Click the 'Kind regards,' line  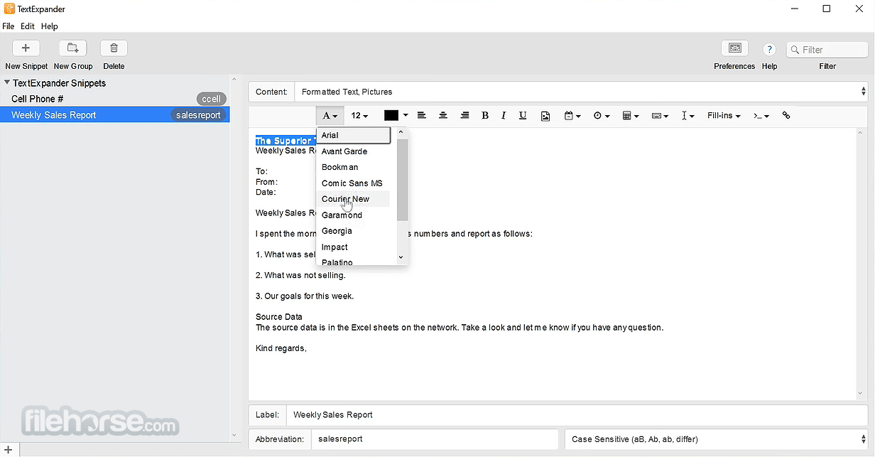281,348
